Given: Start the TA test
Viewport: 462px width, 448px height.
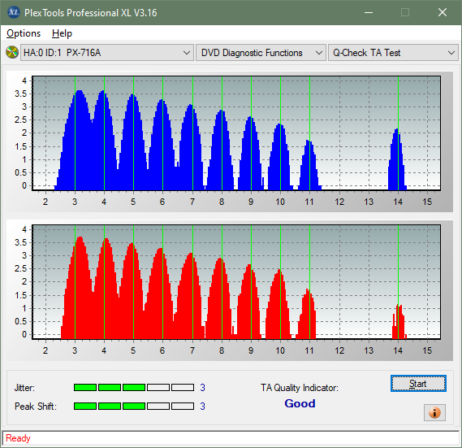Looking at the screenshot, I should (418, 384).
